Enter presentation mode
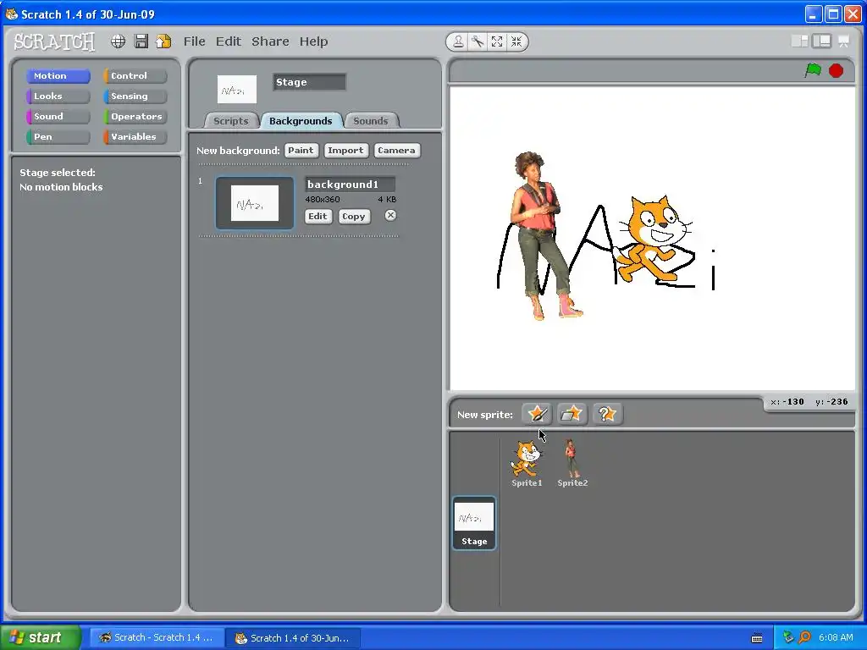This screenshot has width=867, height=650. pos(844,41)
